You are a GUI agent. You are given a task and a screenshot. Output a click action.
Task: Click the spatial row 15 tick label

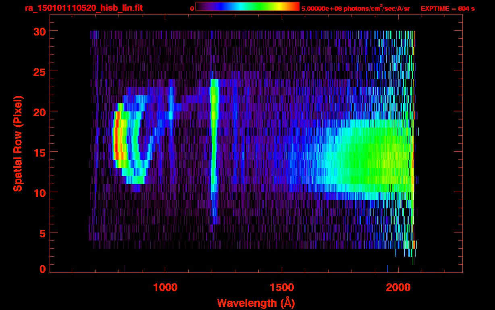pyautogui.click(x=40, y=152)
